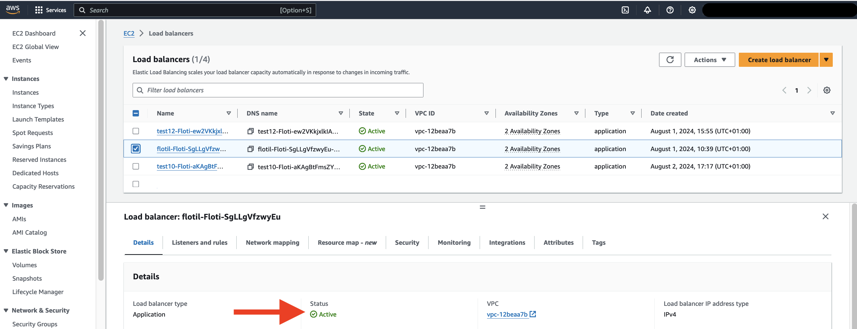Image resolution: width=857 pixels, height=329 pixels.
Task: Open table preferences gear icon
Action: (827, 90)
